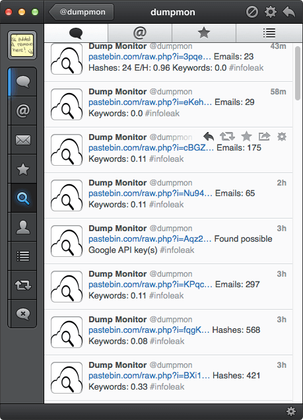Open the Timeline section in the sidebar
303x420 pixels.
click(23, 82)
